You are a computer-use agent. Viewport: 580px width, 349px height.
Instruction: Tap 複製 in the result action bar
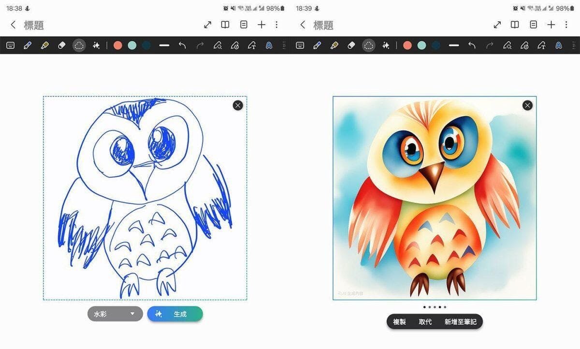coord(399,322)
